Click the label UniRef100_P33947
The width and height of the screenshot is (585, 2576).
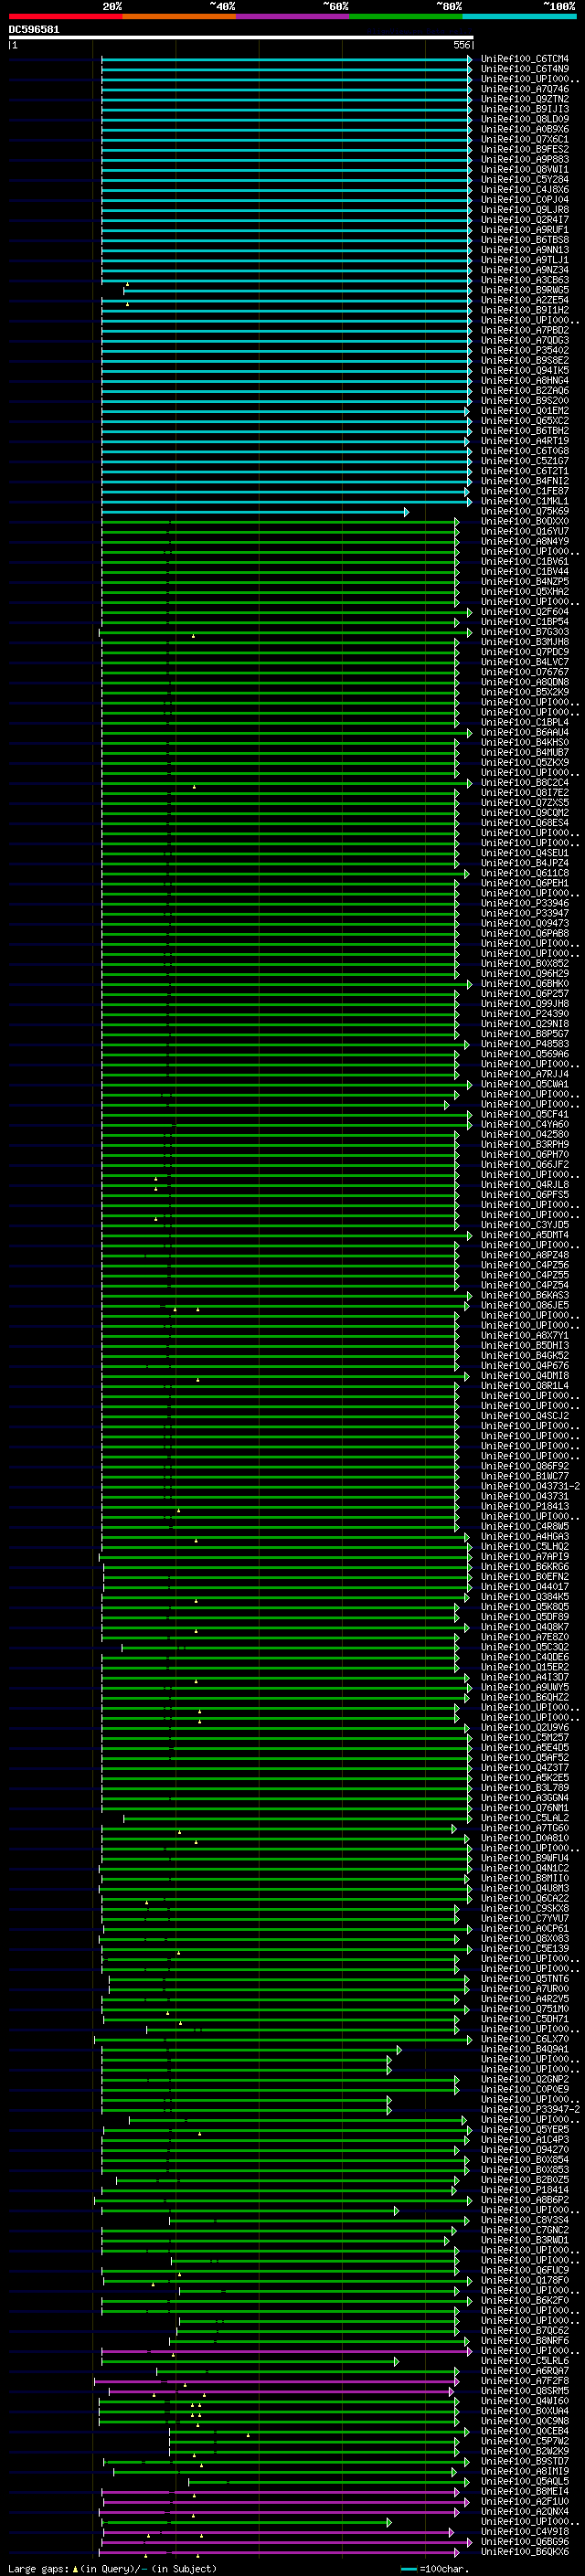[525, 913]
